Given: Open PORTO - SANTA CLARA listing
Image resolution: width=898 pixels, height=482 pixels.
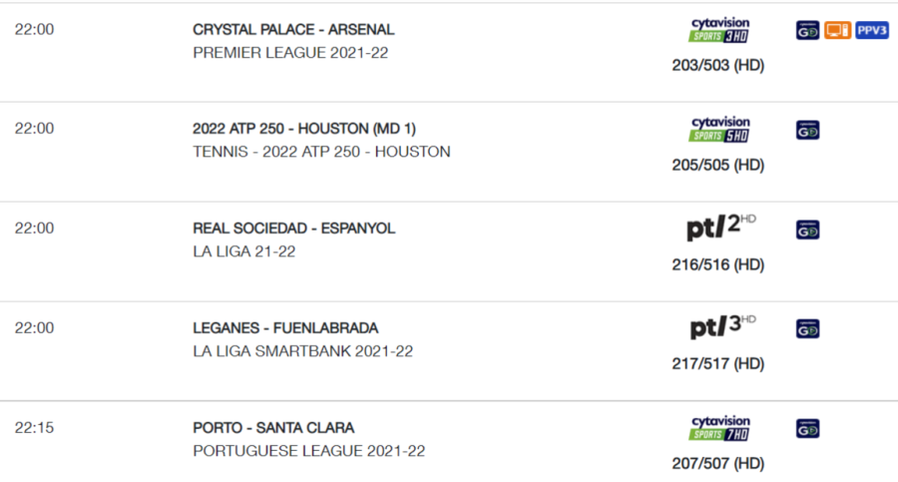Looking at the screenshot, I should pos(273,427).
